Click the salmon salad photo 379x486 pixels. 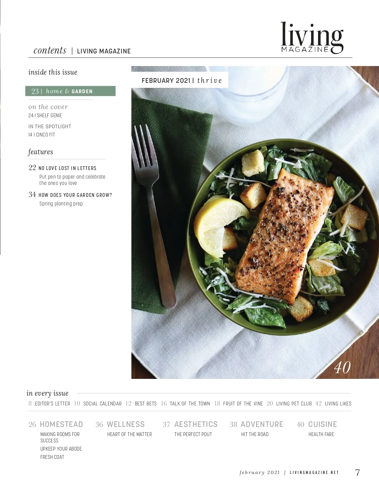pos(255,222)
